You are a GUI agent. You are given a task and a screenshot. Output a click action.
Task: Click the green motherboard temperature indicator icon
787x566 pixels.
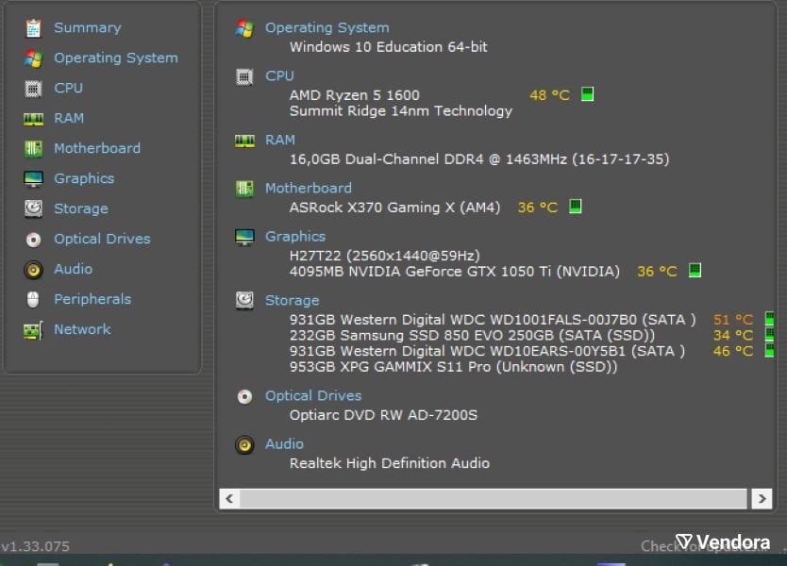pos(576,207)
